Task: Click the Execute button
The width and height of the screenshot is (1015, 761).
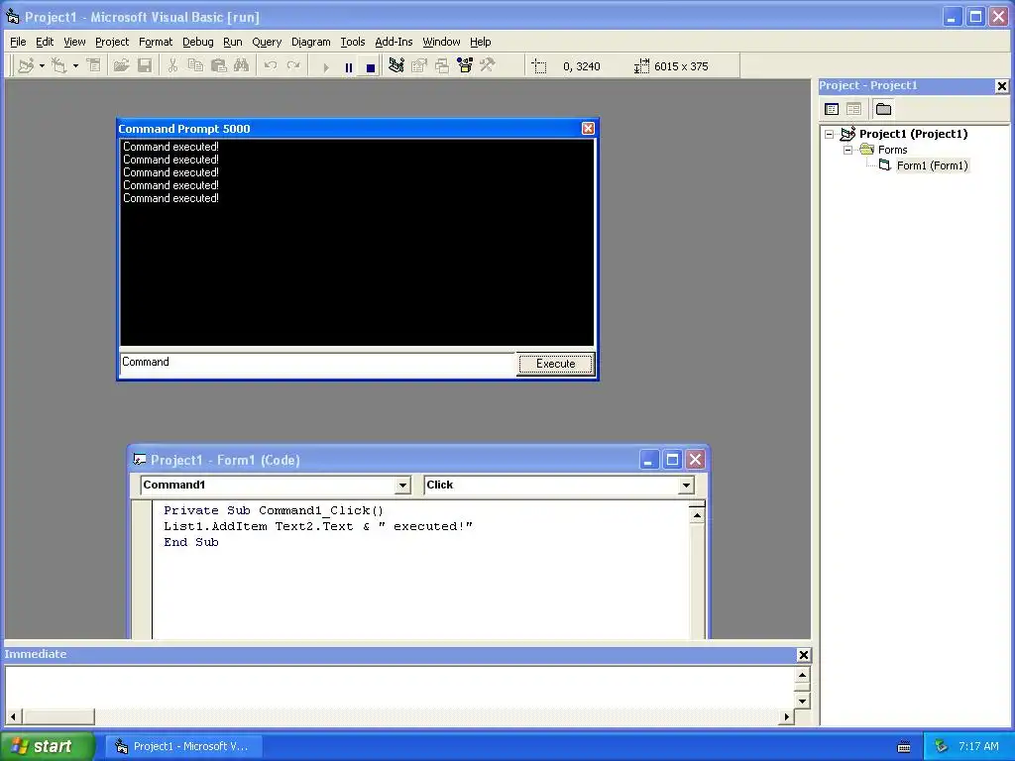Action: pos(555,364)
